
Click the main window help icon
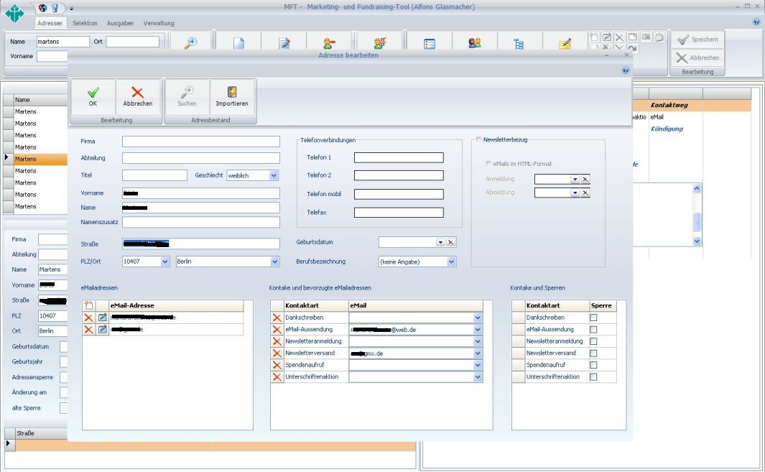pos(757,22)
